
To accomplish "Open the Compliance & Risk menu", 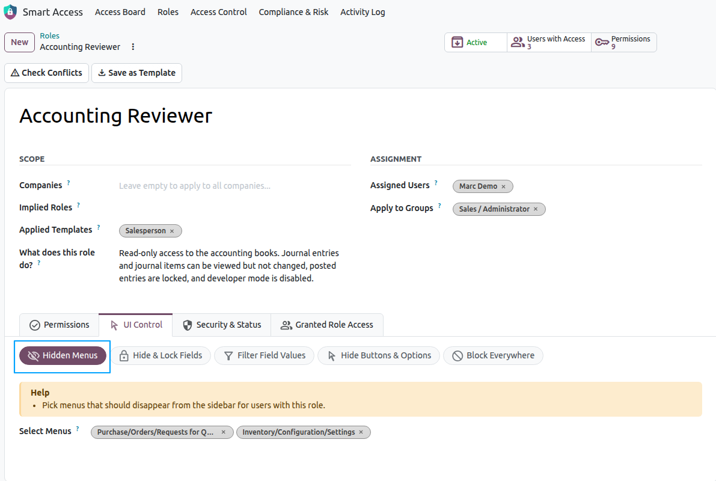I will 293,12.
